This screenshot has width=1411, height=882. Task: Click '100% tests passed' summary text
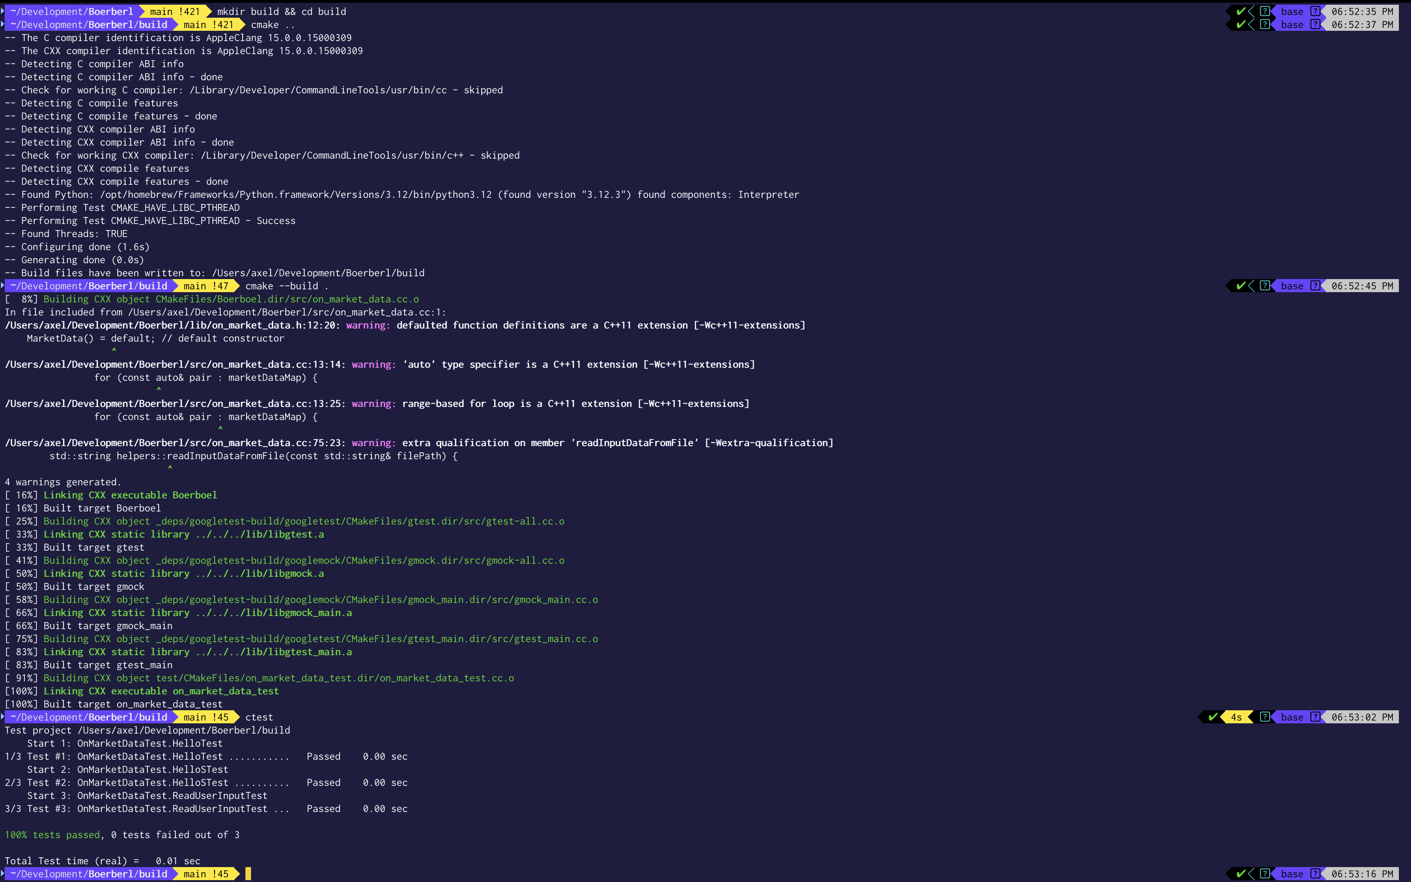coord(52,835)
